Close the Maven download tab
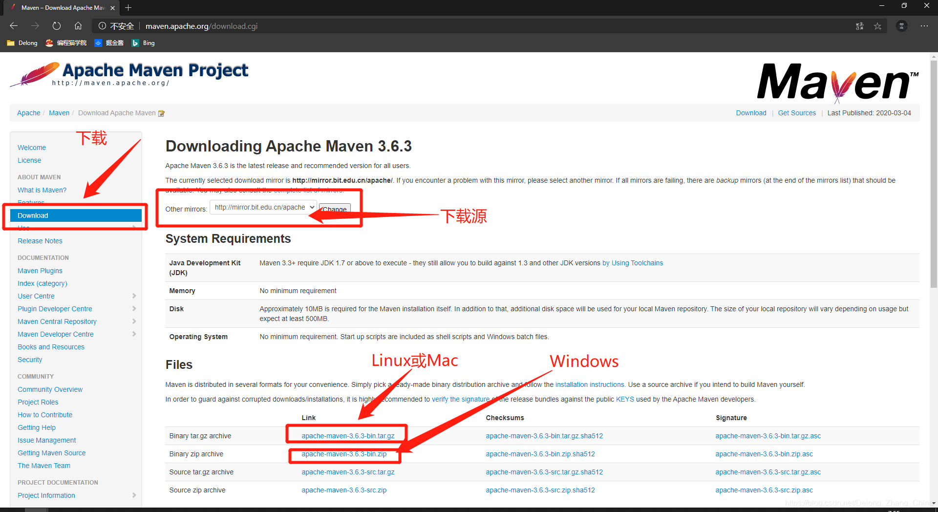Screen dimensions: 938x512 point(113,8)
